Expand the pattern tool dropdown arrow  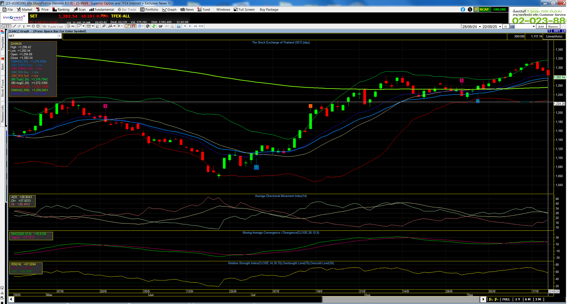pos(114,26)
